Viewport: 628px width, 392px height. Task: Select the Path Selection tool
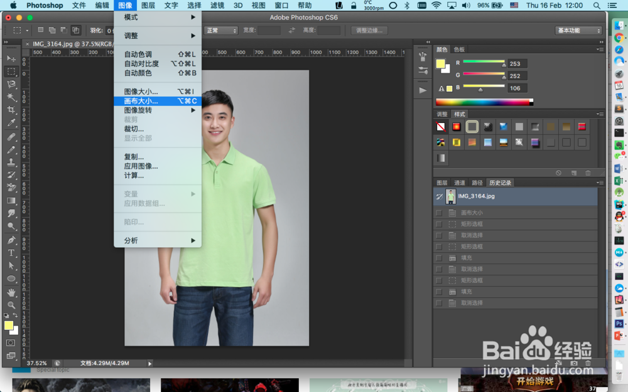point(11,265)
